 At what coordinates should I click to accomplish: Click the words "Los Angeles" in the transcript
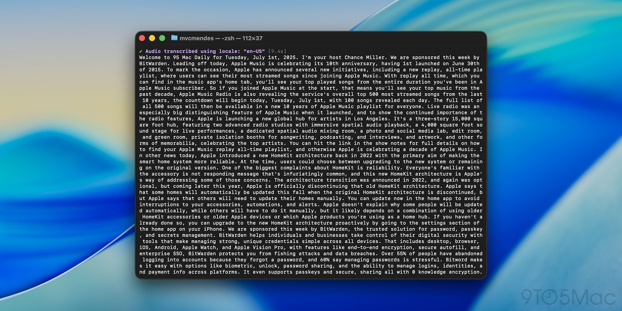(x=371, y=119)
